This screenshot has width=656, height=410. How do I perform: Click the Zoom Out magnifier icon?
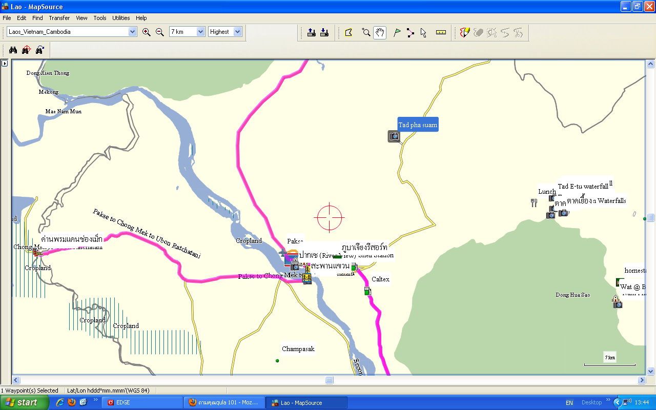click(x=159, y=32)
